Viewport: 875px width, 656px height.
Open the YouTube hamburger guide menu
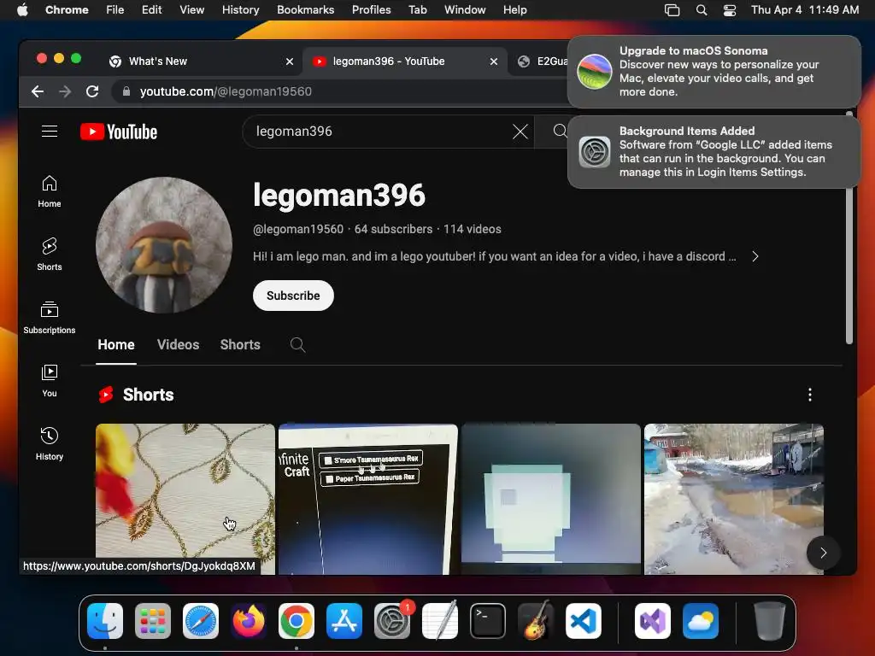coord(49,131)
